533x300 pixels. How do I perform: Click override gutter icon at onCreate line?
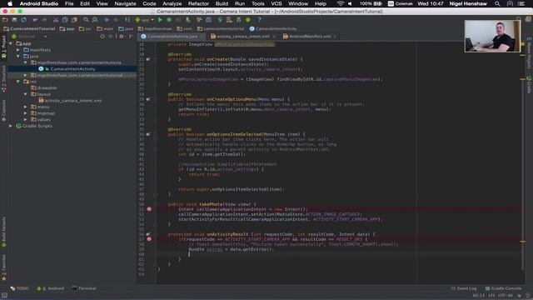(x=148, y=59)
